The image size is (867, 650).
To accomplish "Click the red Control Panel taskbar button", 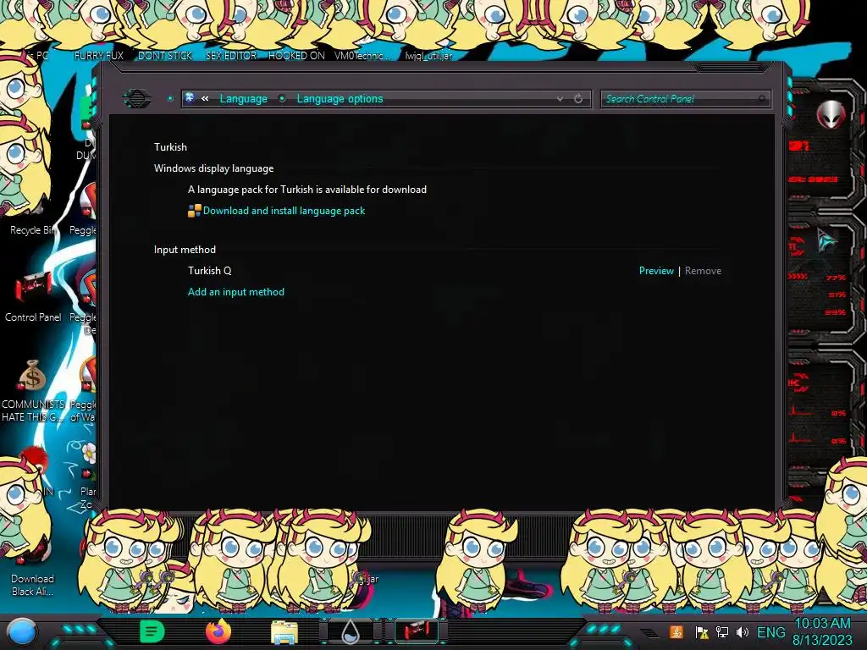I will coord(417,631).
